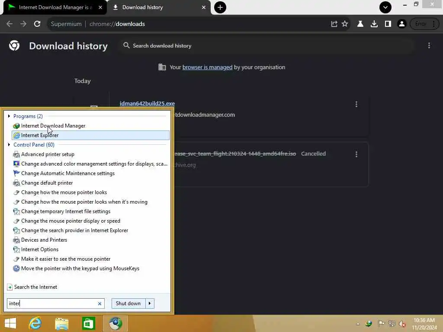Open the idman642build25.exe file link
This screenshot has width=443, height=332.
[147, 104]
